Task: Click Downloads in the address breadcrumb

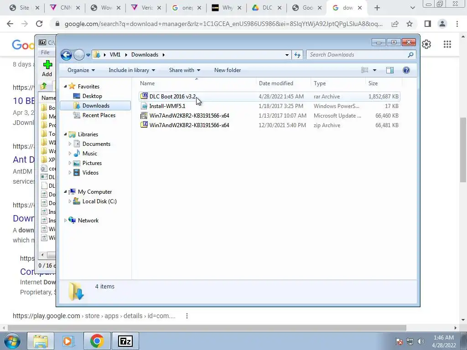Action: pos(145,55)
